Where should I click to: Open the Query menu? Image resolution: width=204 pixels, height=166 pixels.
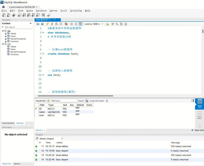point(30,11)
